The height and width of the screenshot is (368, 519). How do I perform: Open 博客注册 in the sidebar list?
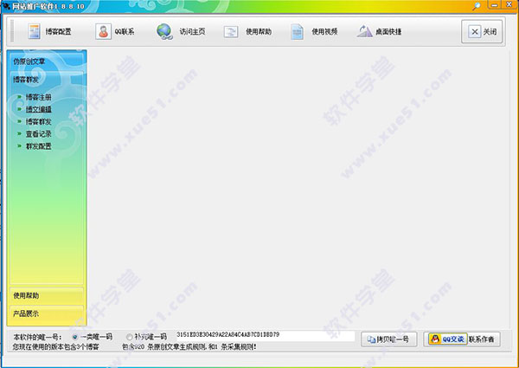(x=39, y=97)
